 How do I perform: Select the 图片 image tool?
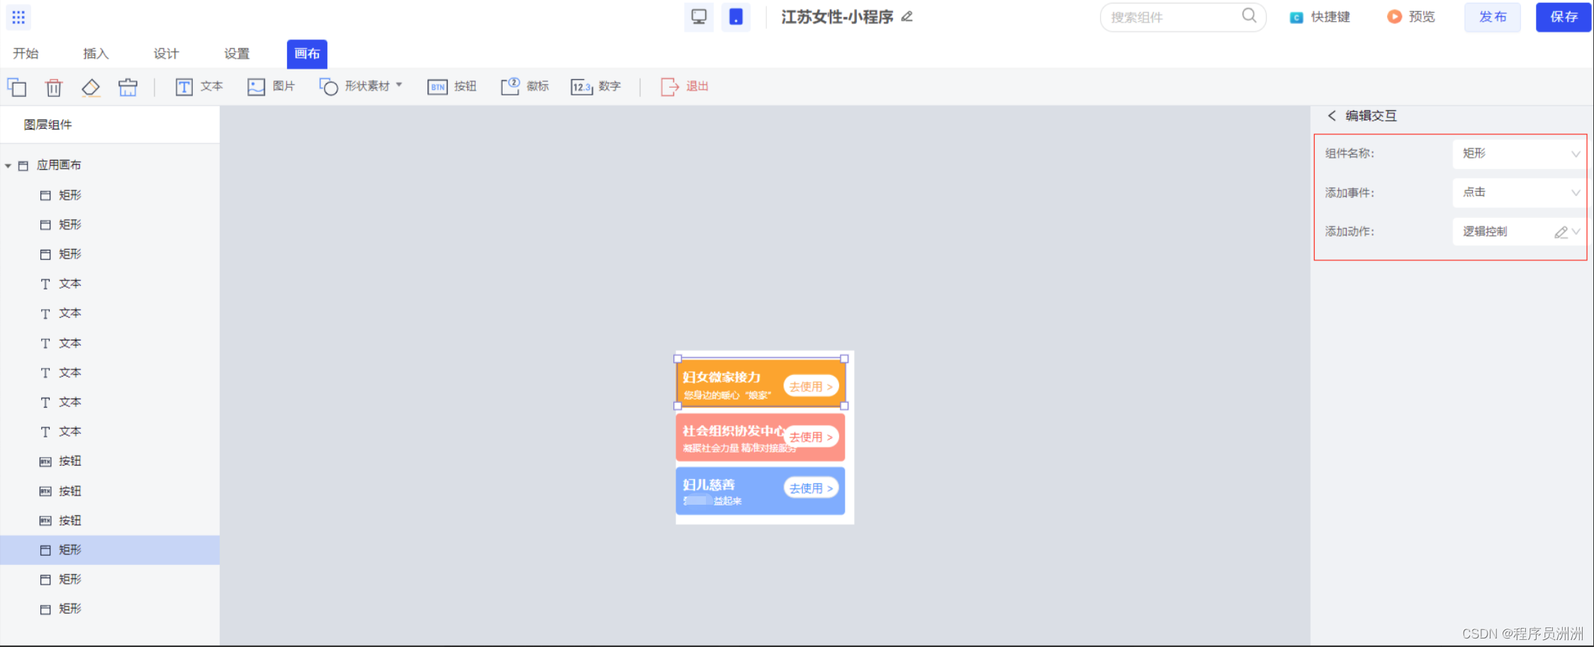[271, 86]
